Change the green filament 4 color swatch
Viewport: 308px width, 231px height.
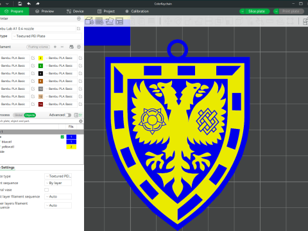pyautogui.click(x=40, y=65)
